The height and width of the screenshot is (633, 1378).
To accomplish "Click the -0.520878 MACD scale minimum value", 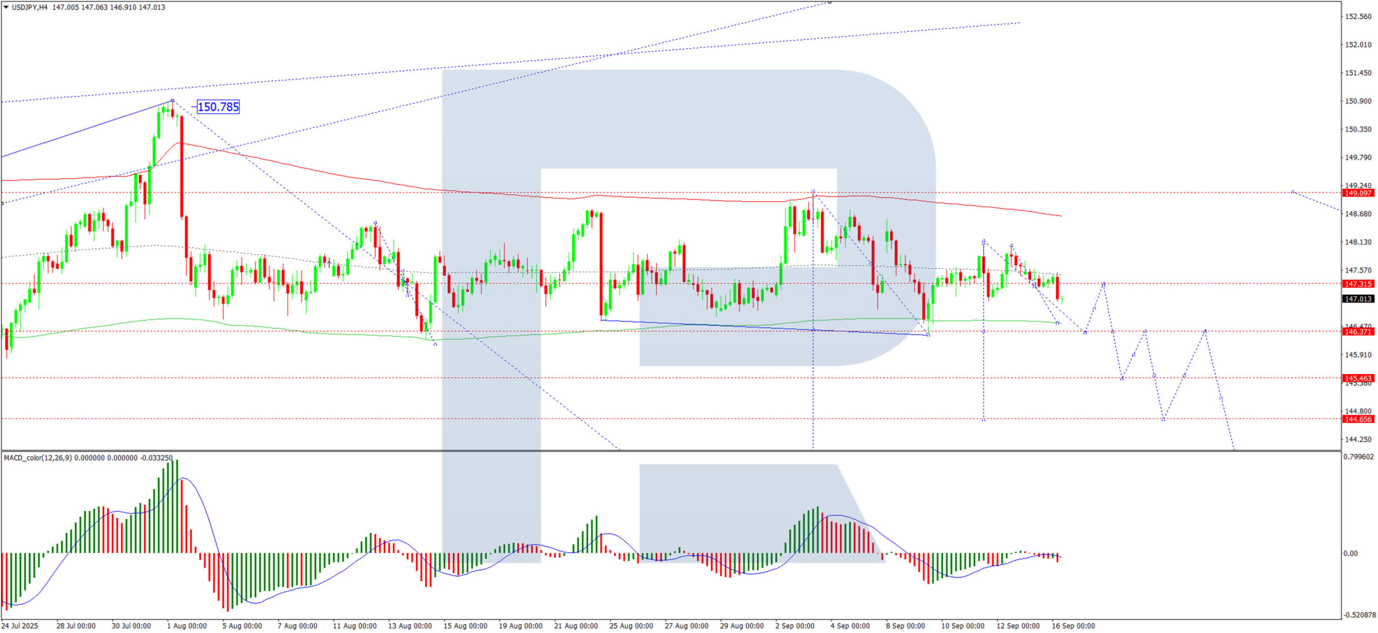I will pyautogui.click(x=1360, y=615).
